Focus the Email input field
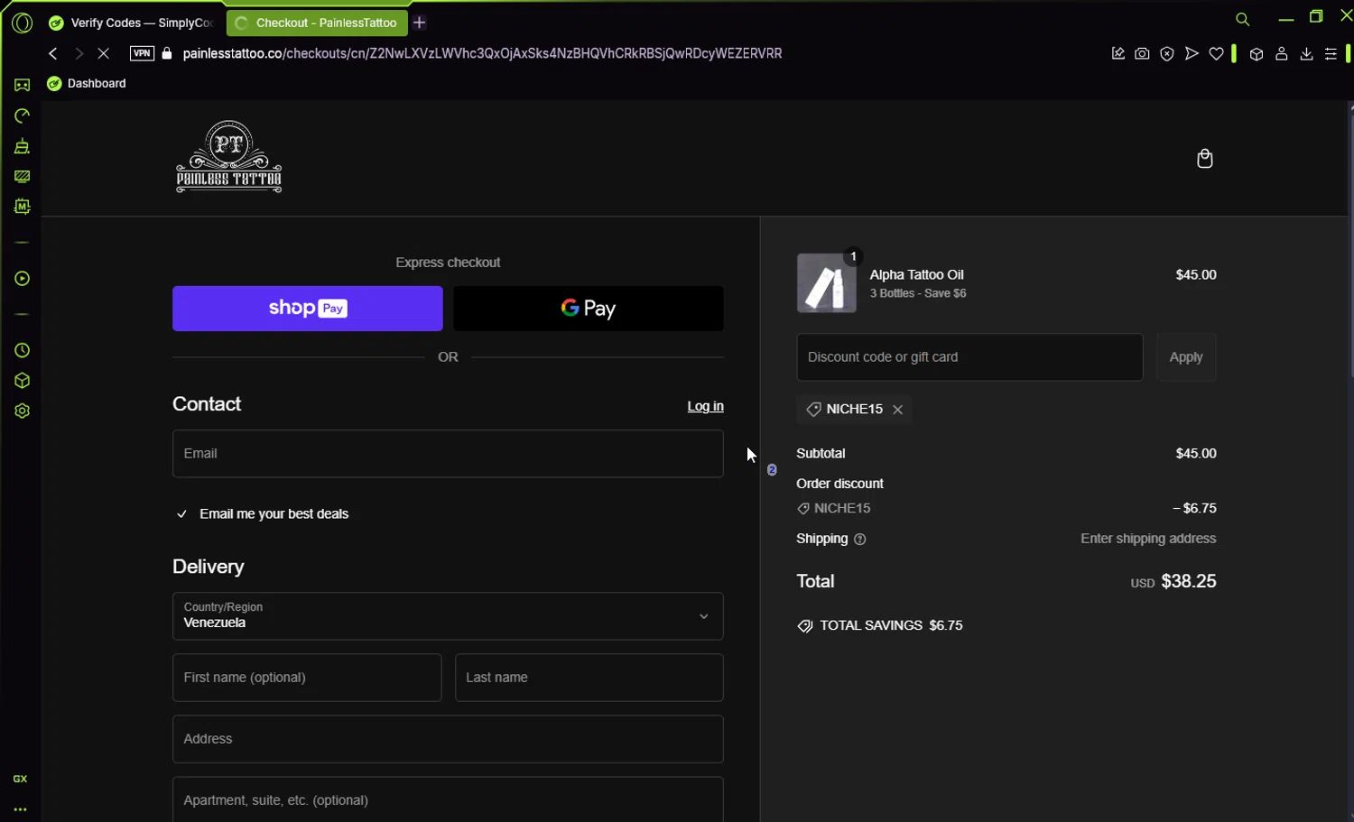Image resolution: width=1354 pixels, height=822 pixels. pos(448,453)
